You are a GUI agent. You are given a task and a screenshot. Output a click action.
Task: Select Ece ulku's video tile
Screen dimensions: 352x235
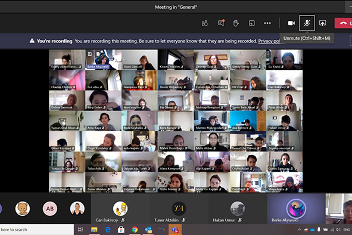tap(104, 80)
